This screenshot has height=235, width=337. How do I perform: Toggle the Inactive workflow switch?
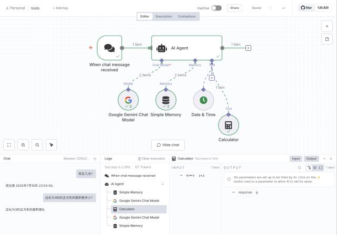tap(216, 8)
